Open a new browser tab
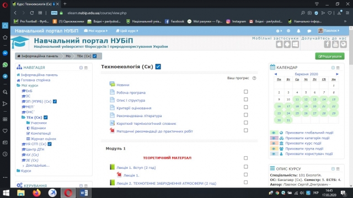353x198 pixels. tap(65, 4)
